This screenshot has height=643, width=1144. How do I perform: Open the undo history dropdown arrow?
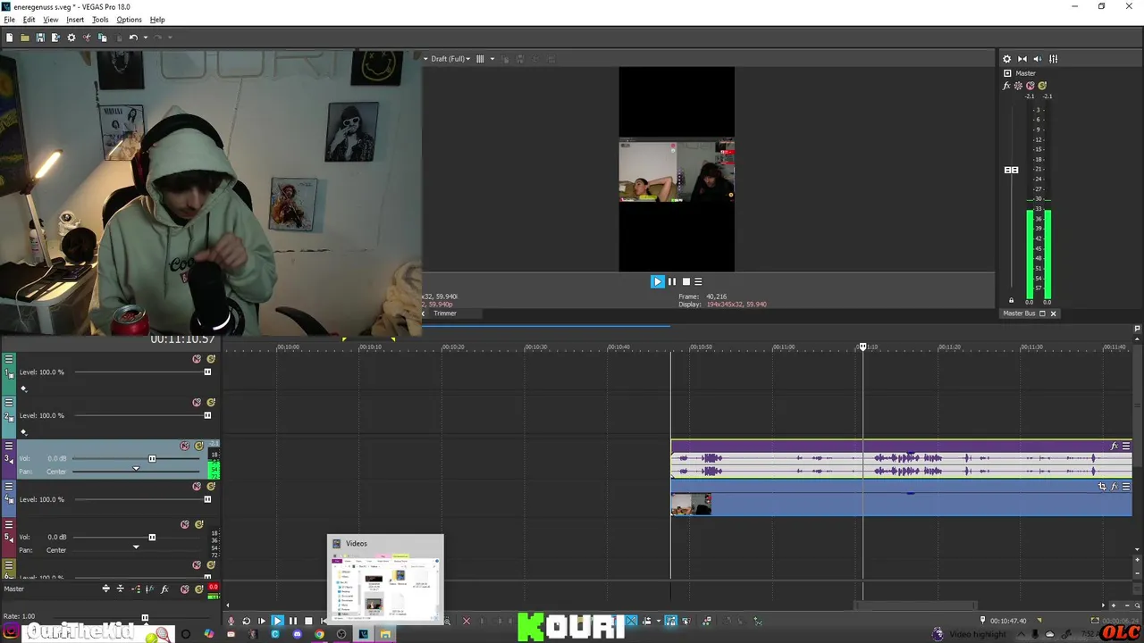tap(145, 38)
